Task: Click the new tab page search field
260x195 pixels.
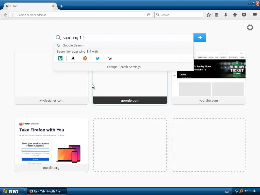Action: tap(124, 38)
